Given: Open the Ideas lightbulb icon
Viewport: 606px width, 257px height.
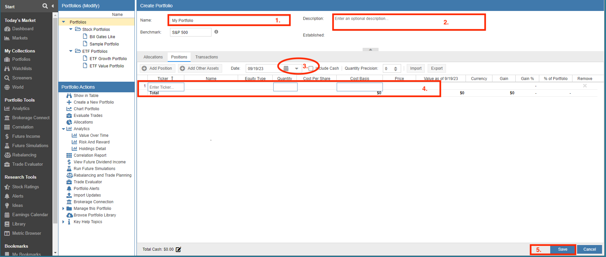Looking at the screenshot, I should pos(7,206).
